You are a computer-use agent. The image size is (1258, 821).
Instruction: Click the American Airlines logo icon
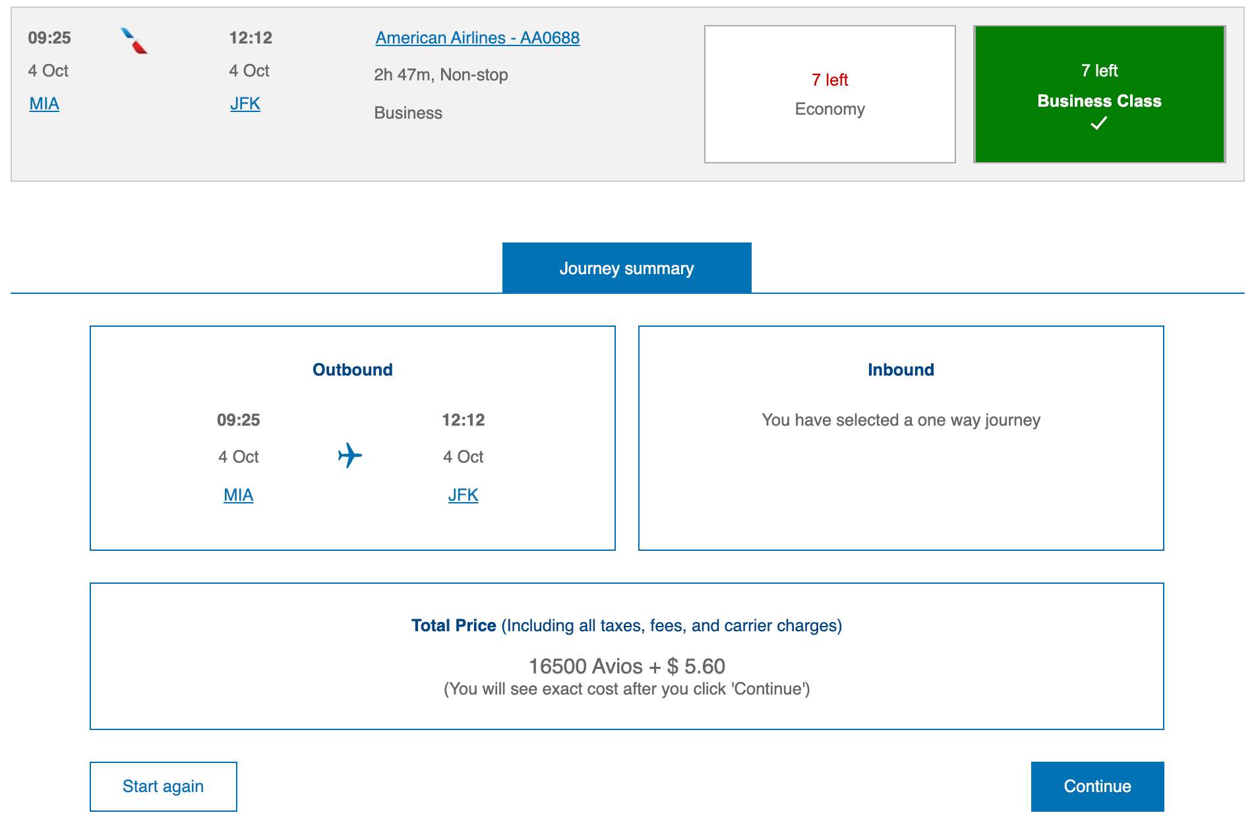[x=133, y=40]
